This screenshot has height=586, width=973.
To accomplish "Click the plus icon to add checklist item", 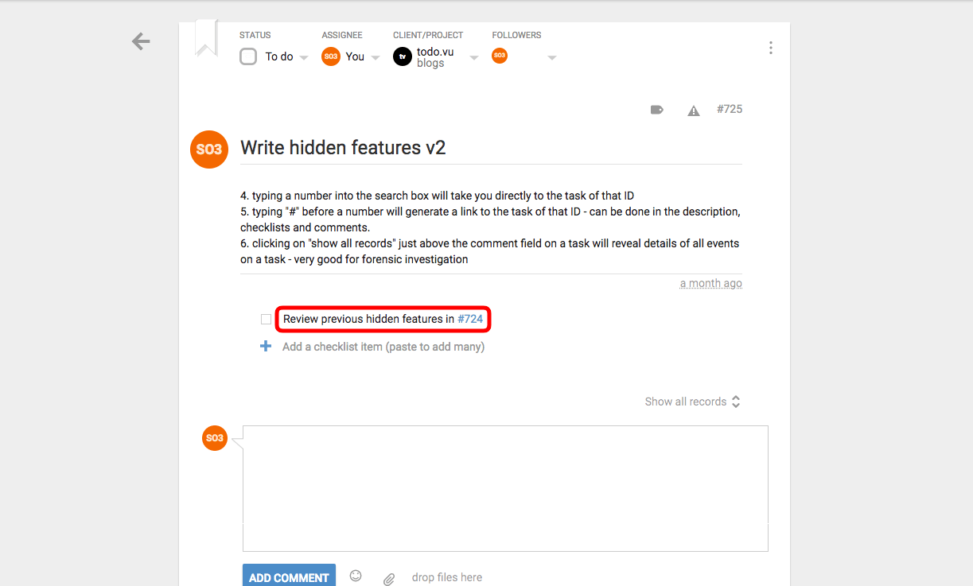I will pyautogui.click(x=266, y=347).
